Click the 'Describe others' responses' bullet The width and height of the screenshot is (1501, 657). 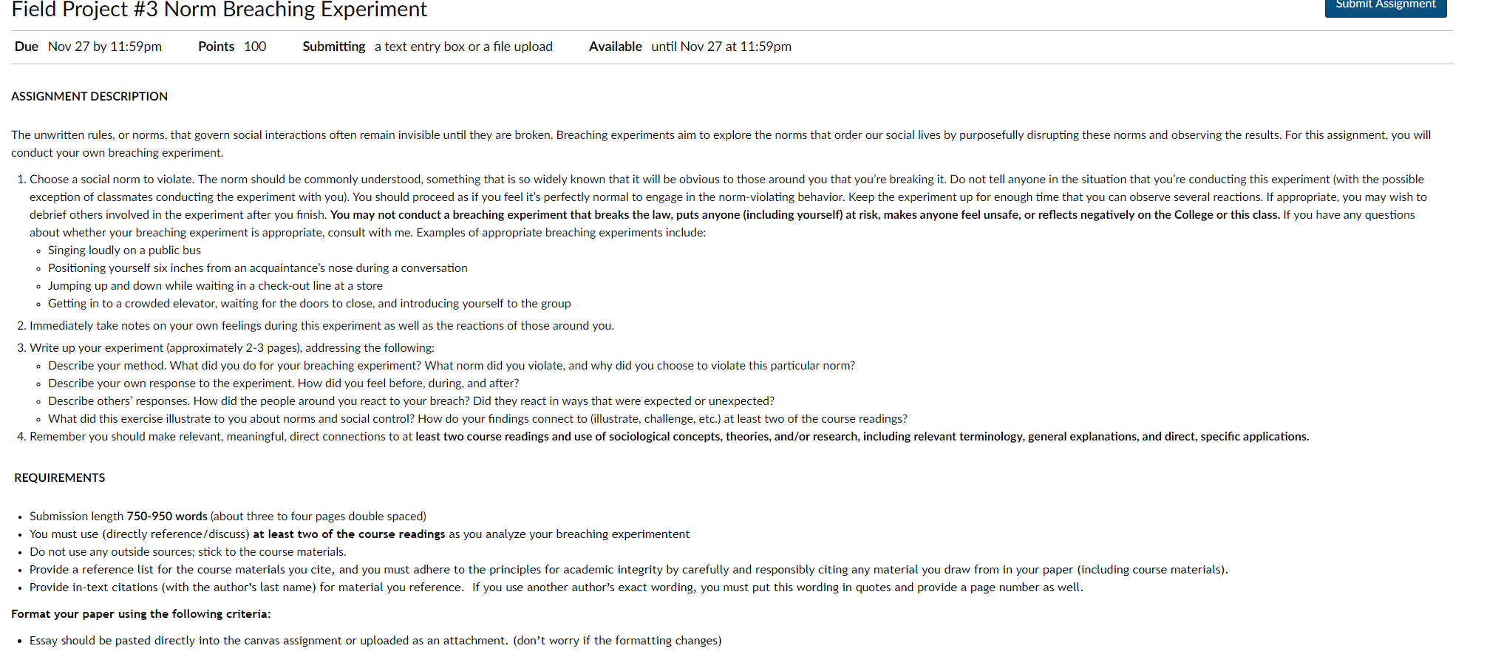coord(411,401)
